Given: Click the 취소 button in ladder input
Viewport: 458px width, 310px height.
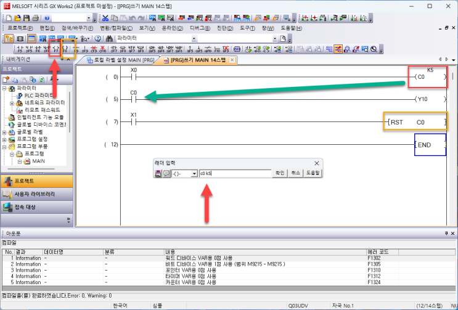Looking at the screenshot, I should [295, 173].
